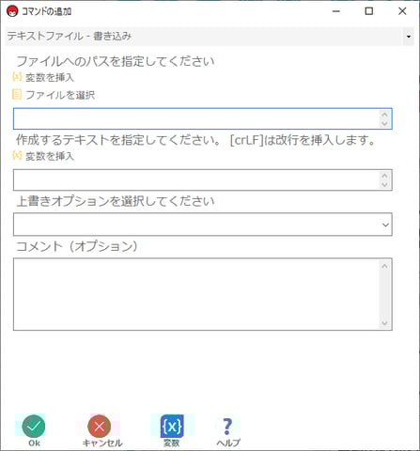Open the ヘルプ question mark icon

point(227,426)
